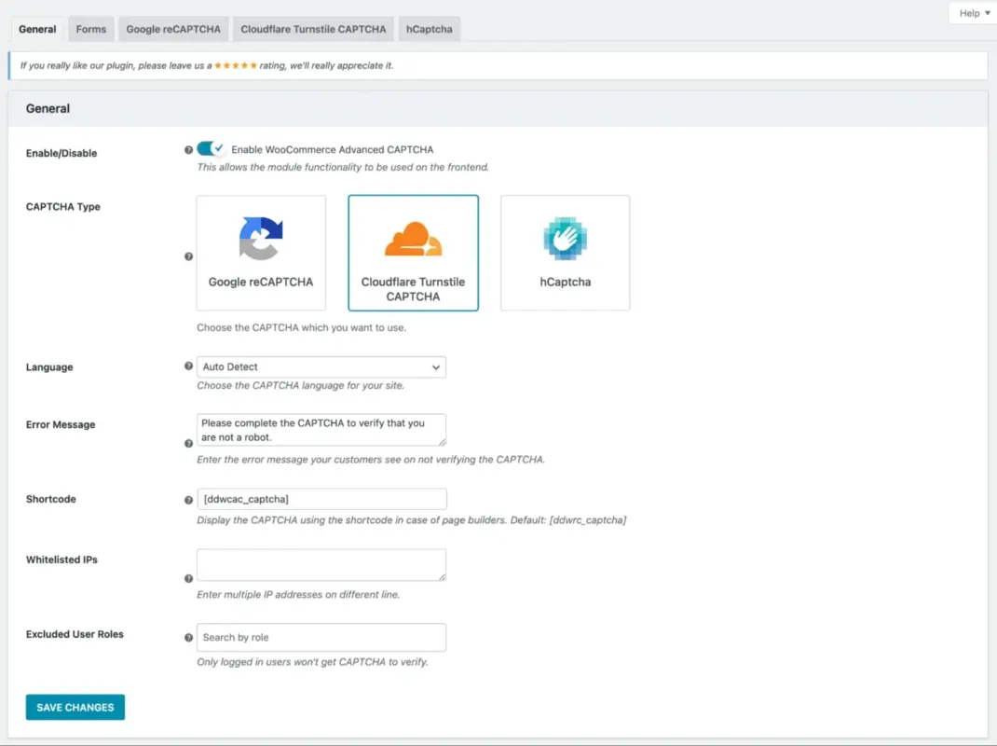Click the five-star rating stars
The height and width of the screenshot is (746, 997).
236,65
